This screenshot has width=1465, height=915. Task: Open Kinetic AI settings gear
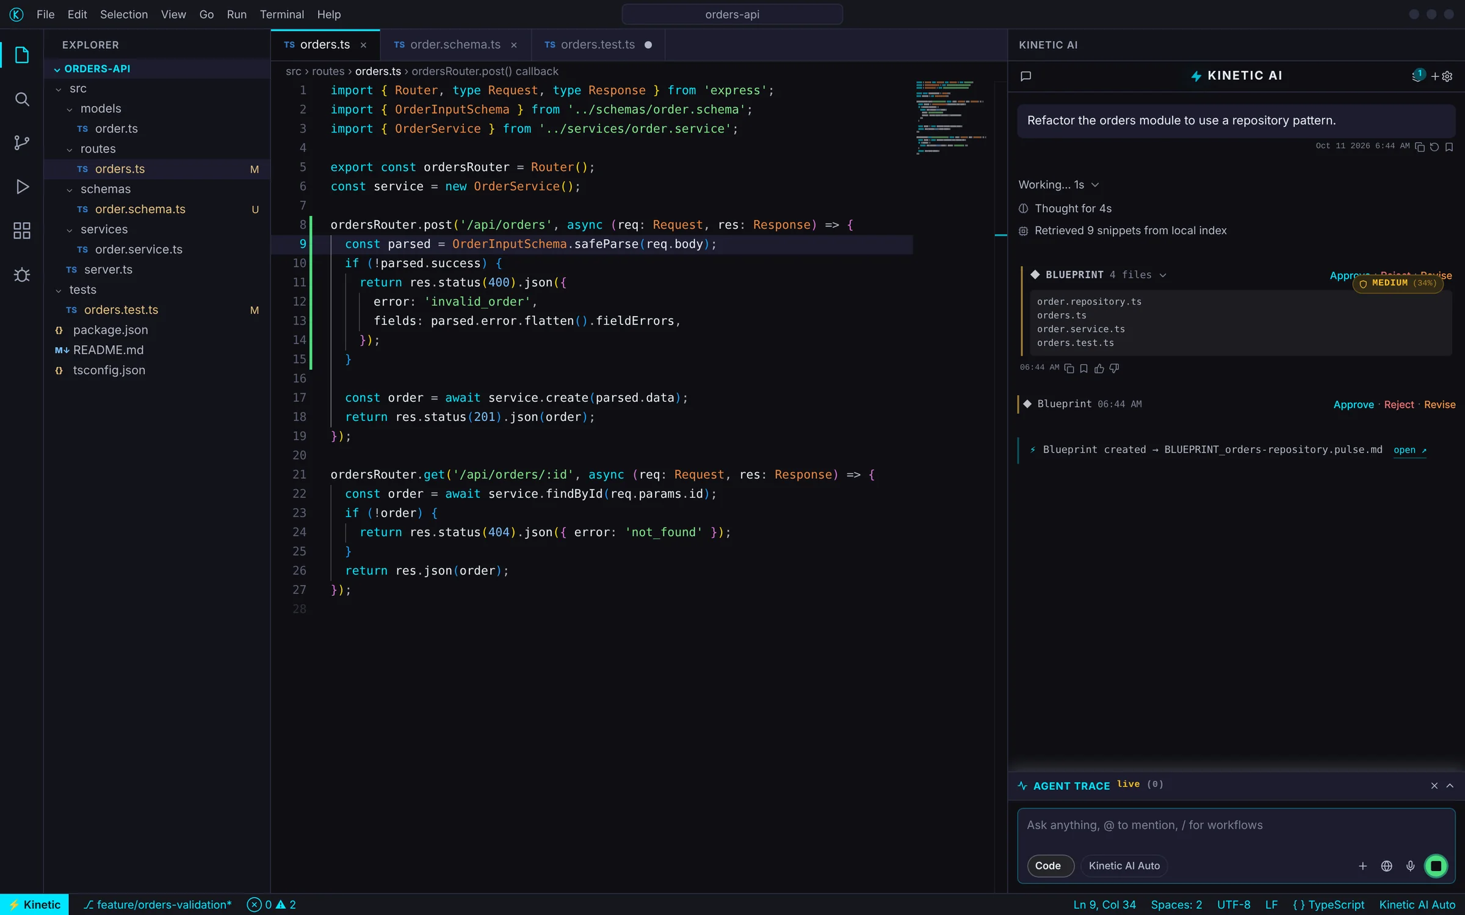pos(1447,76)
